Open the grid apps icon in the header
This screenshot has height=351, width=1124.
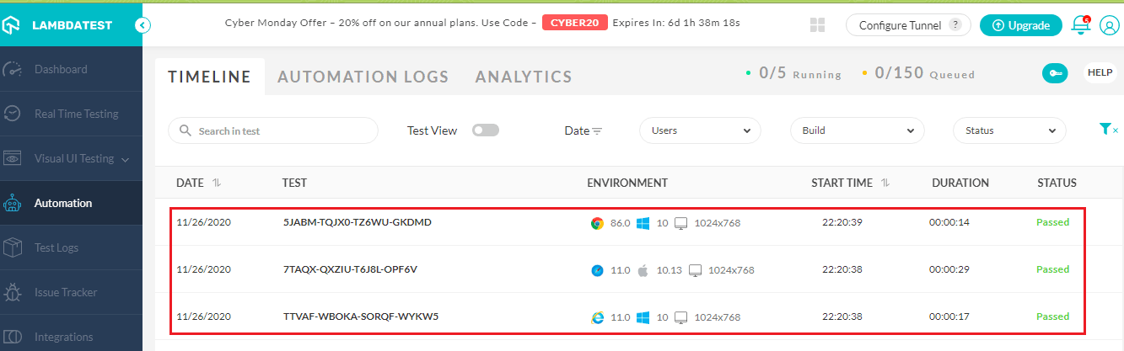coord(817,25)
